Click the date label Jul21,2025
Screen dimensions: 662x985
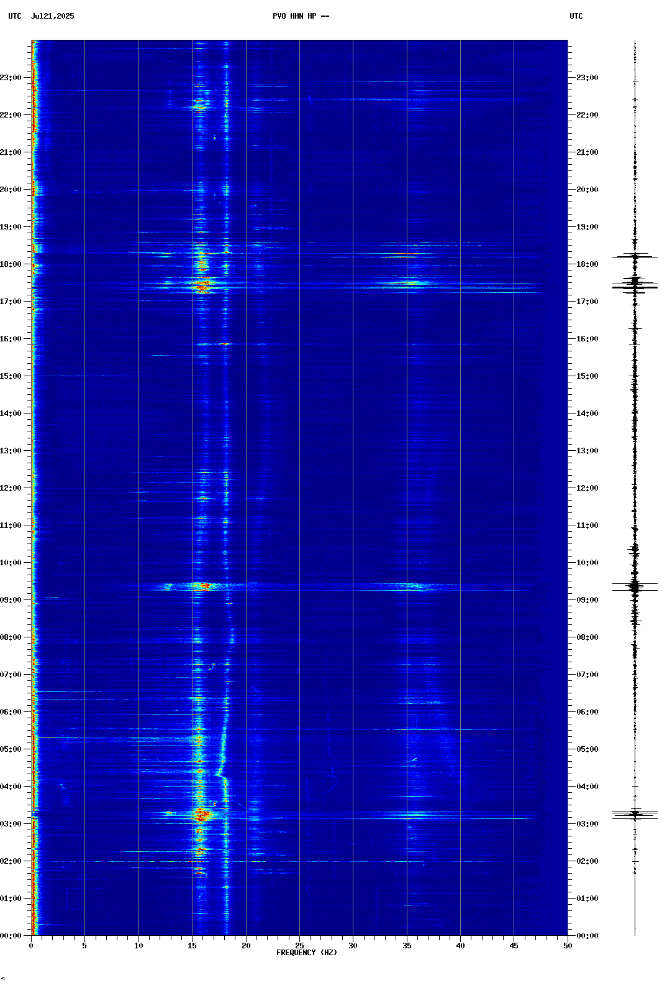53,16
